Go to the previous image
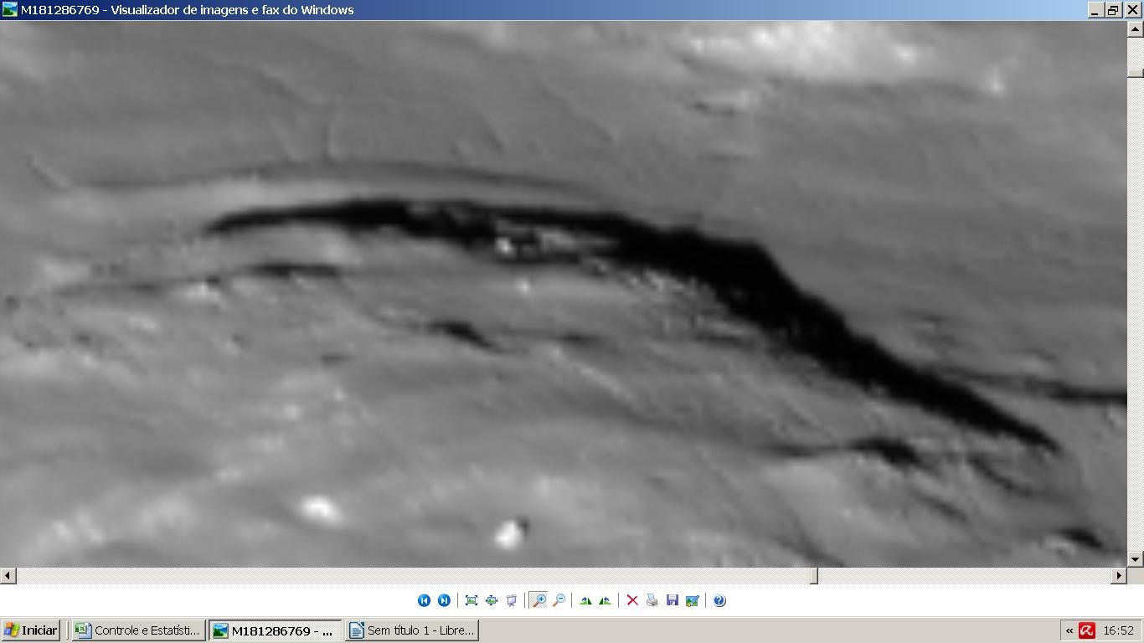 [424, 600]
